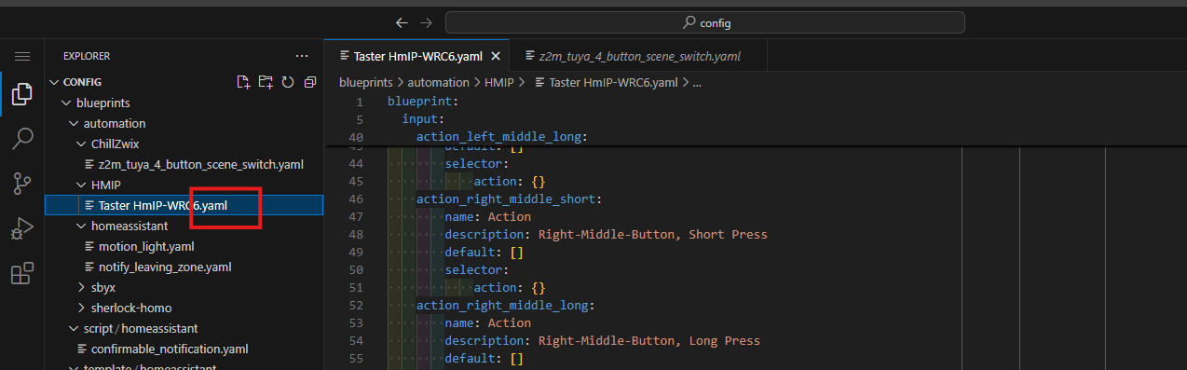The image size is (1187, 370).
Task: Open the Run and Debug view
Action: click(x=22, y=228)
